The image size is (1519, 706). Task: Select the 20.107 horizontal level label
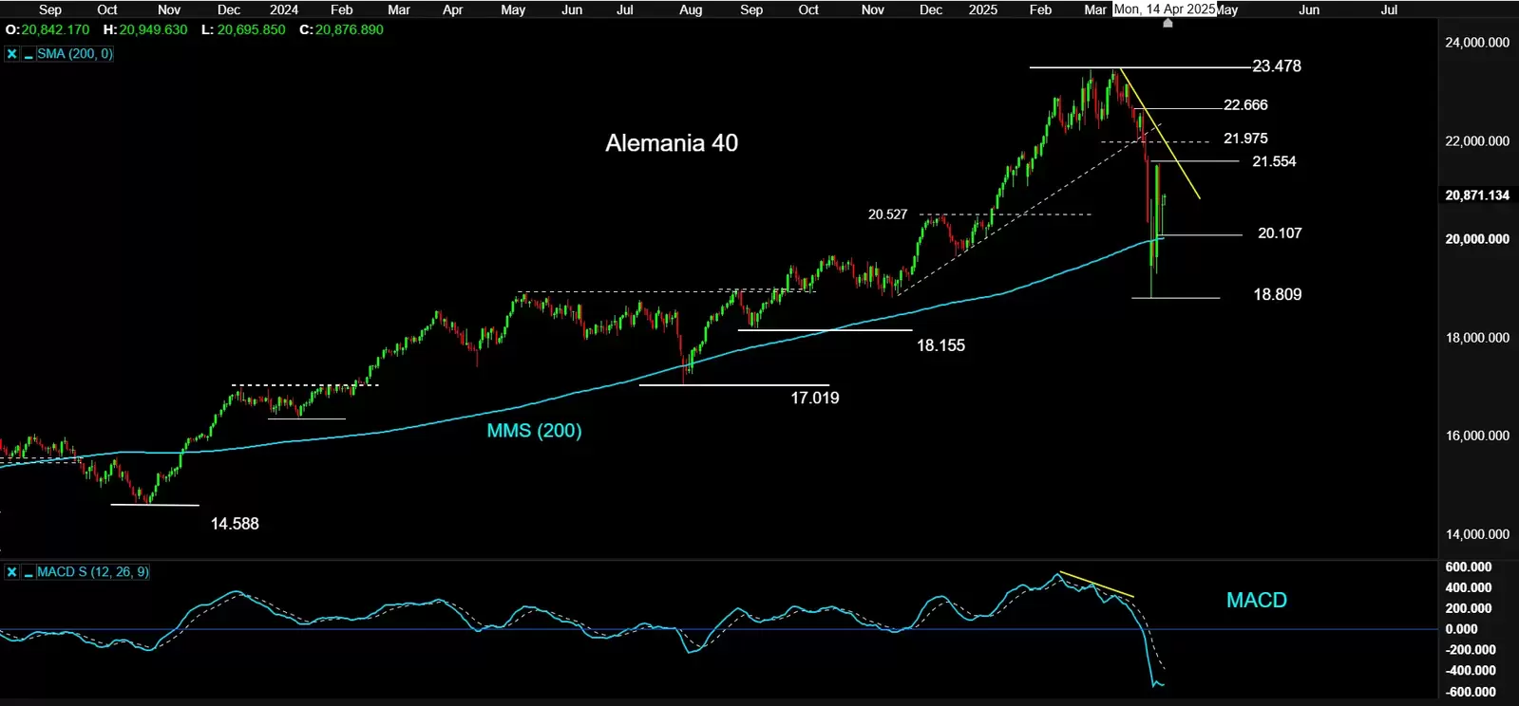[x=1279, y=233]
